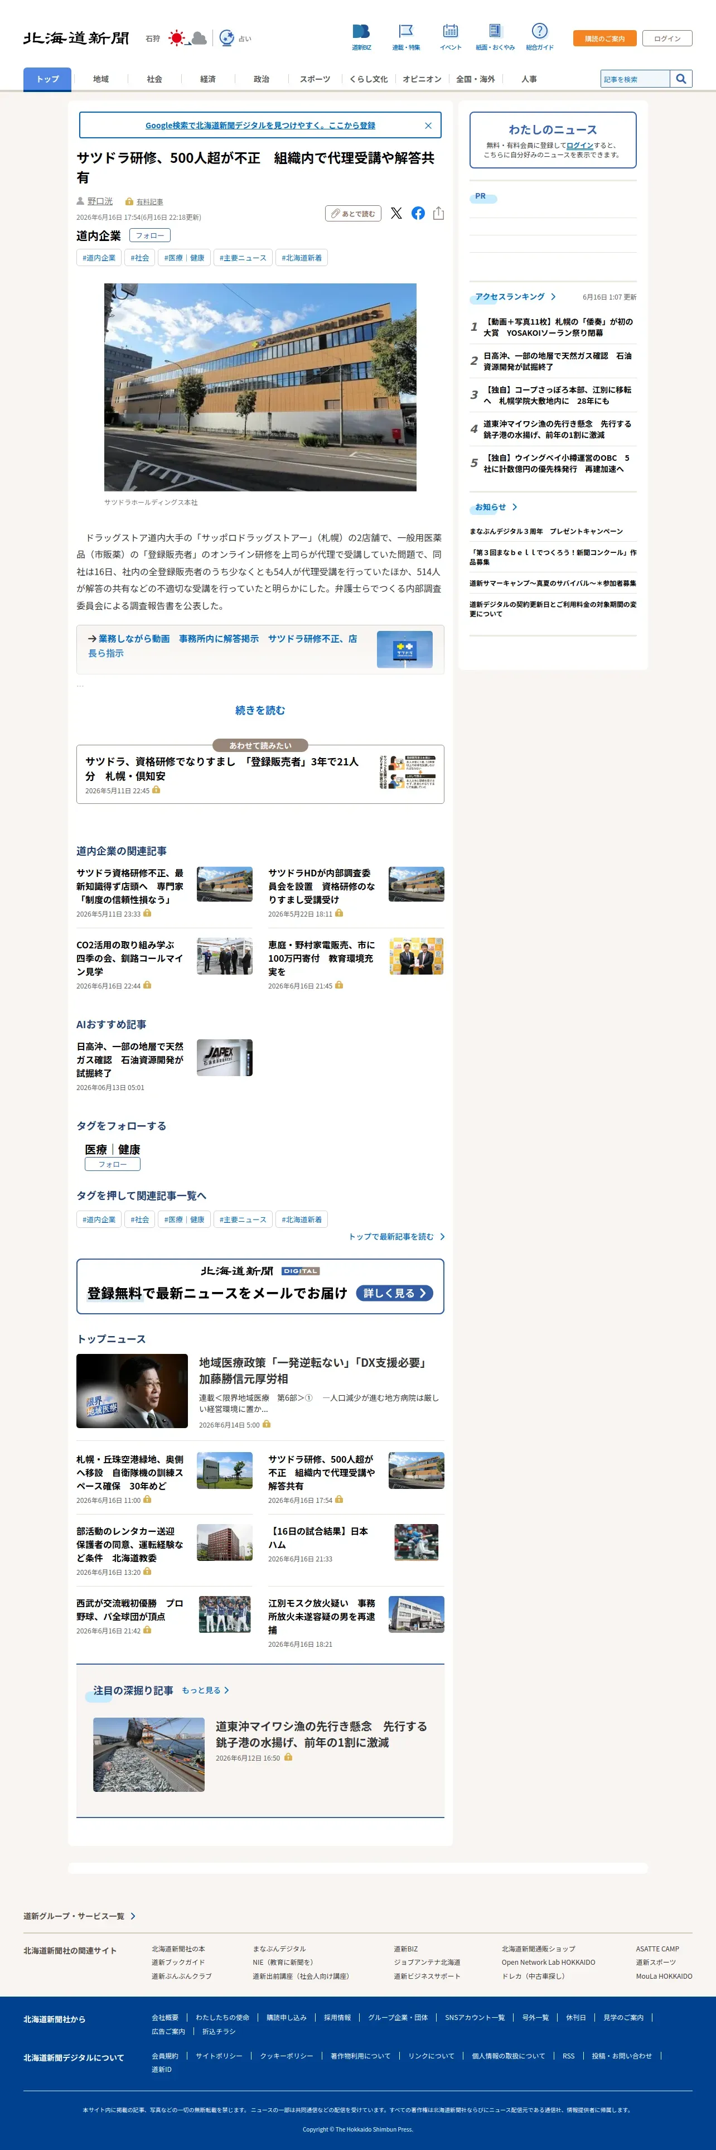The width and height of the screenshot is (716, 2150).
Task: Follow the 医療｜健康 tag
Action: (x=113, y=1164)
